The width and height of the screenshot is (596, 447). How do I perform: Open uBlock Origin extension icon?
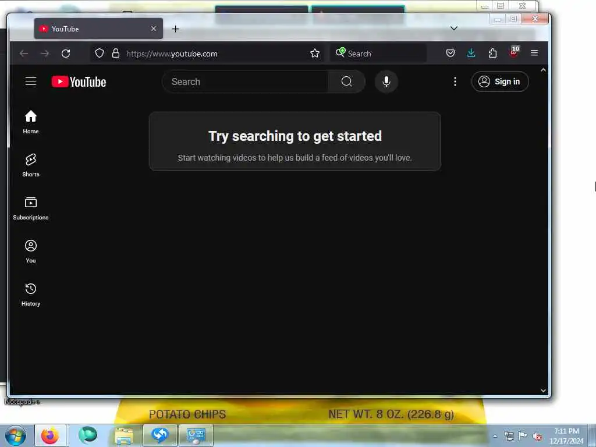(514, 52)
